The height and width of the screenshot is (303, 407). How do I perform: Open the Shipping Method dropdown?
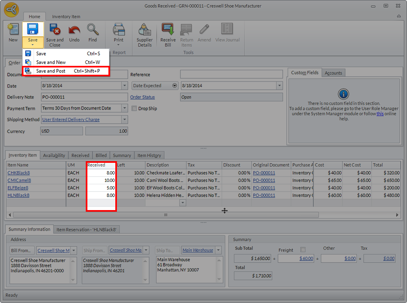click(124, 120)
